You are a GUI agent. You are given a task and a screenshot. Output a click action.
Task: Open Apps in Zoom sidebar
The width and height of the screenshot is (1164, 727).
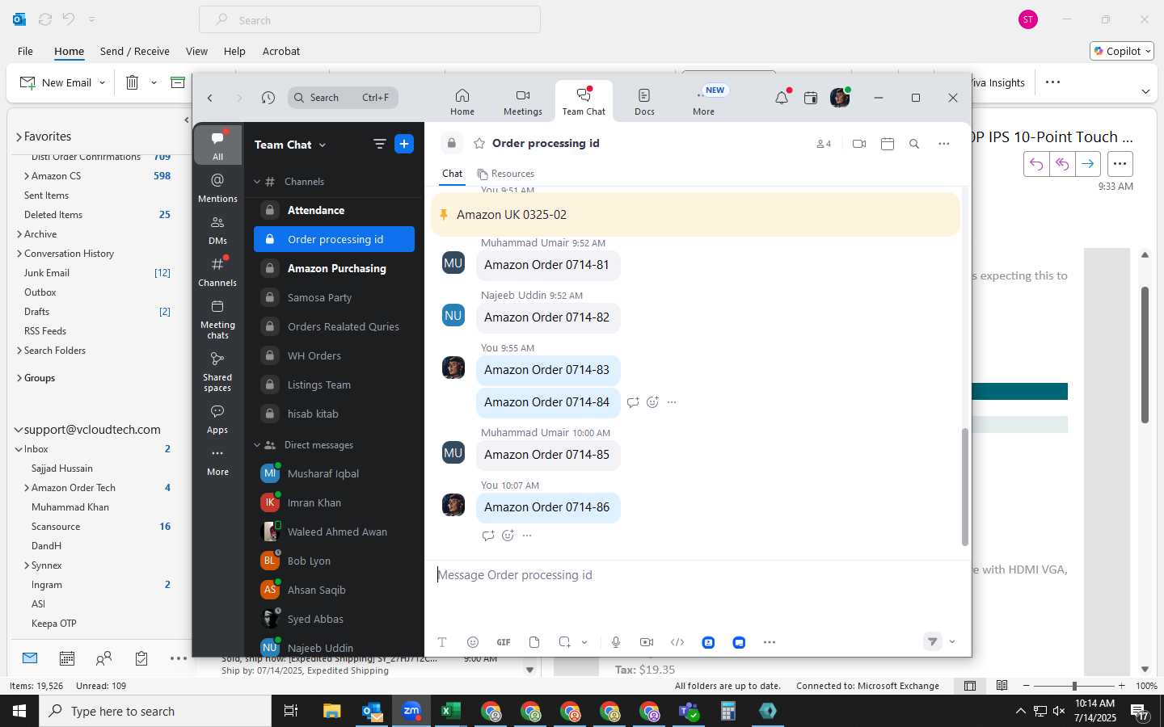217,419
